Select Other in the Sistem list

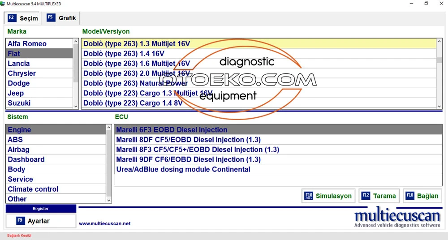(56, 199)
